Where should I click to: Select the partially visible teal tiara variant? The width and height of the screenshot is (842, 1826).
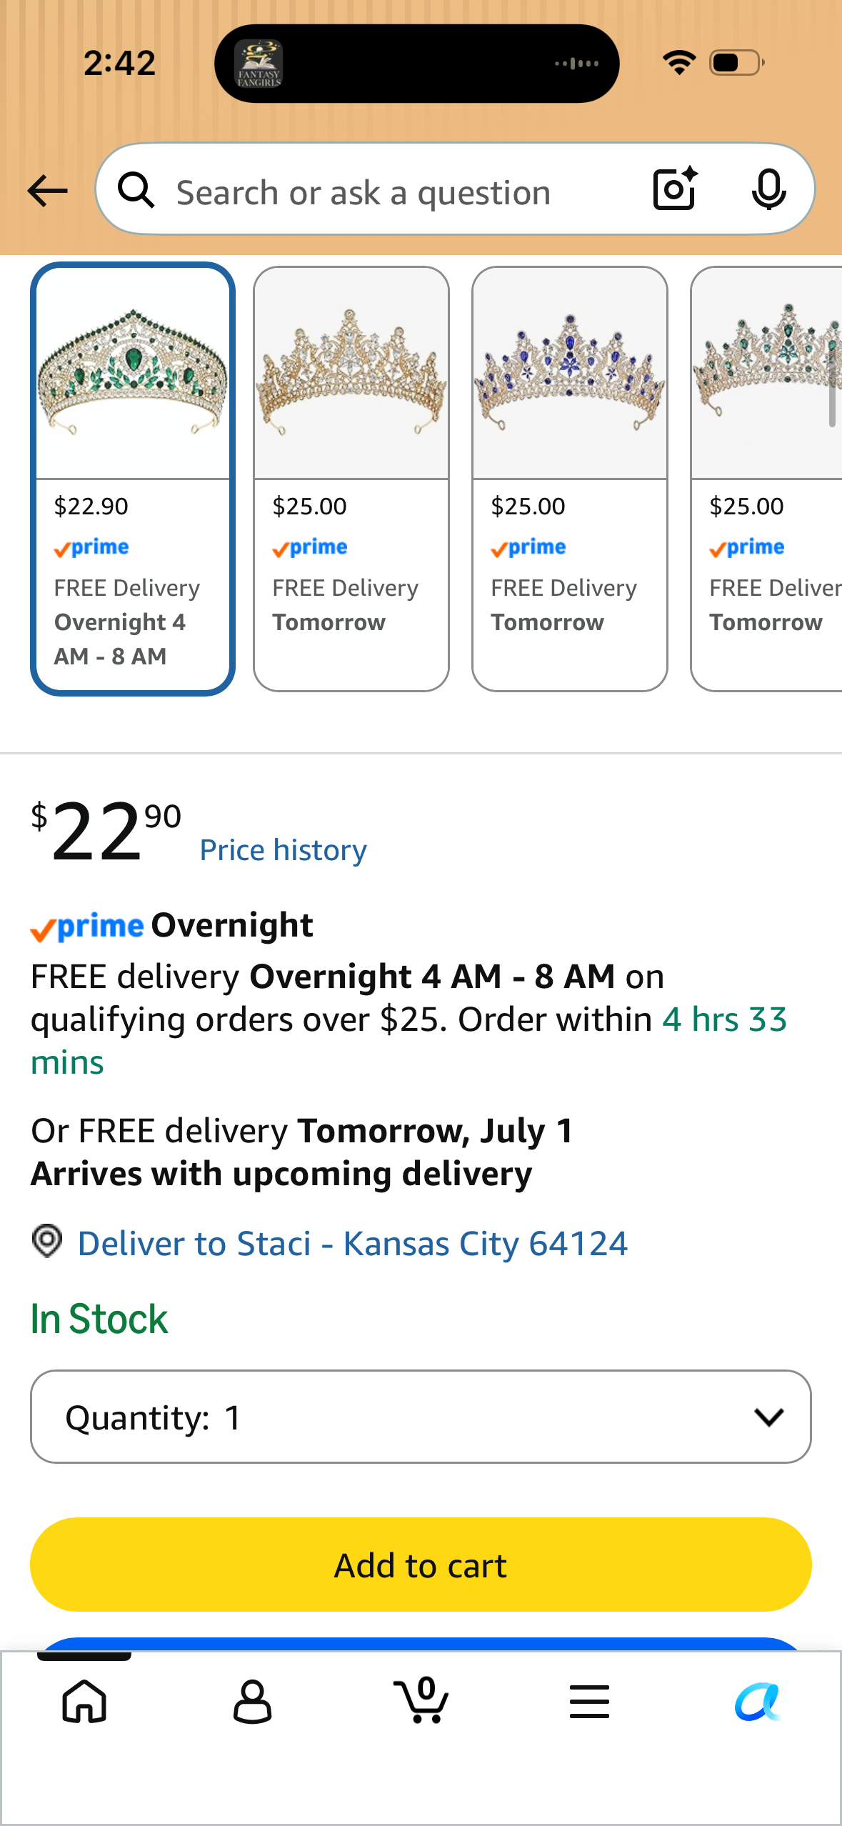pyautogui.click(x=766, y=479)
